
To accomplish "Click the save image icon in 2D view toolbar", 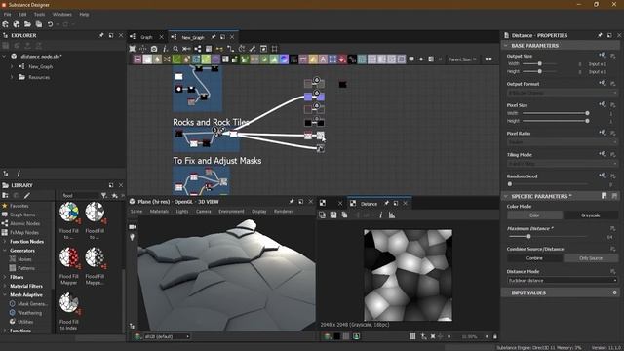I will [333, 214].
